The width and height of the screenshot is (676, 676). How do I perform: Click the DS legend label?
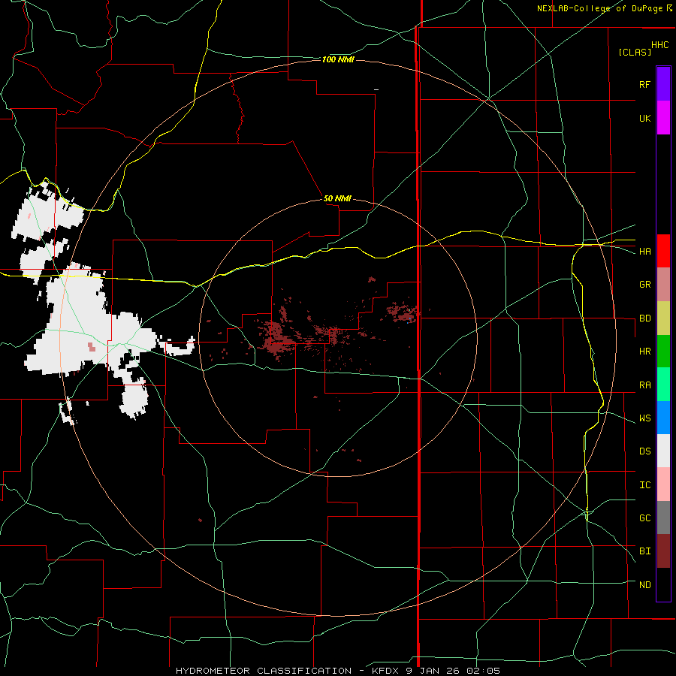click(644, 451)
